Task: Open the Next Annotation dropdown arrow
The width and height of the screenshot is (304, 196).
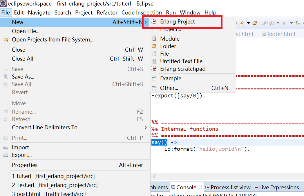Action: pyautogui.click(x=278, y=23)
